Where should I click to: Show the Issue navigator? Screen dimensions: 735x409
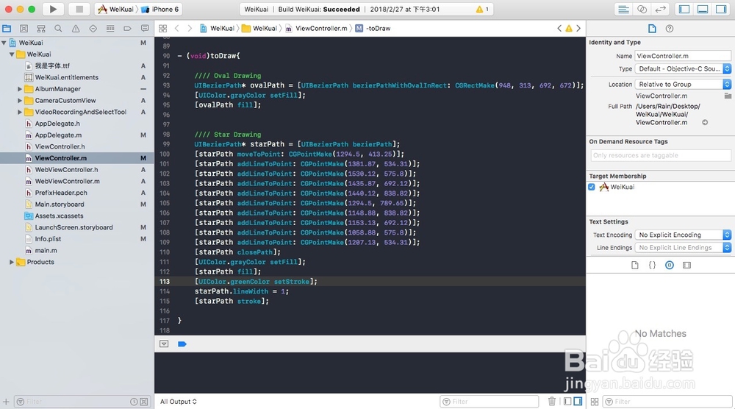click(x=76, y=29)
